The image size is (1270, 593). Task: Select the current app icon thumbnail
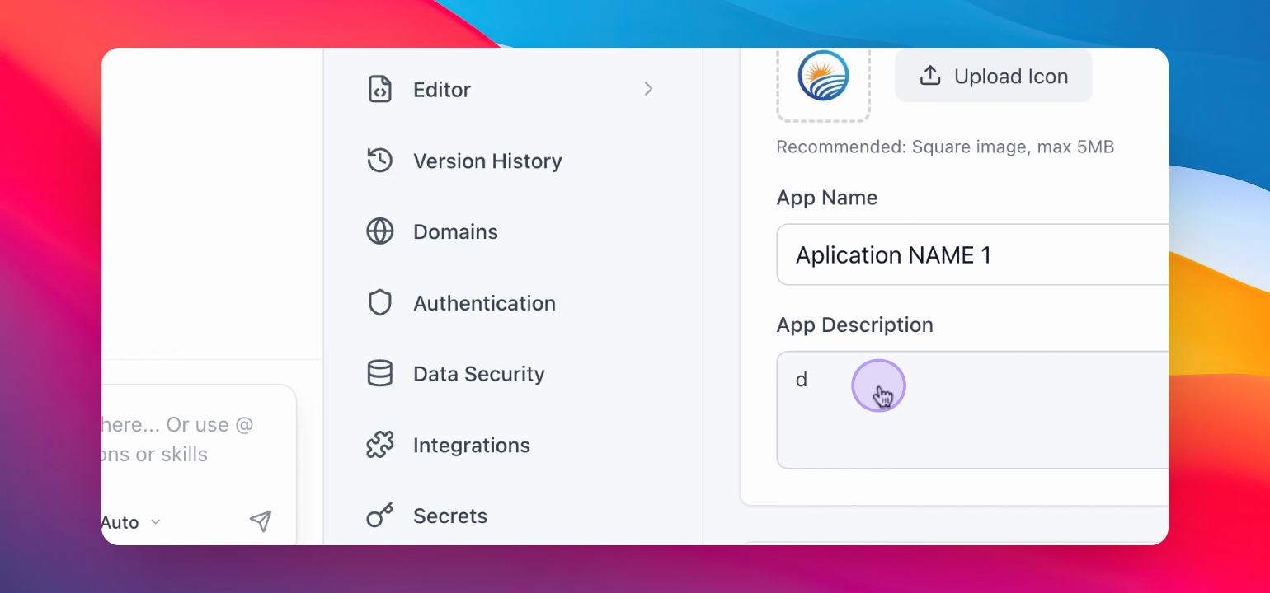823,77
